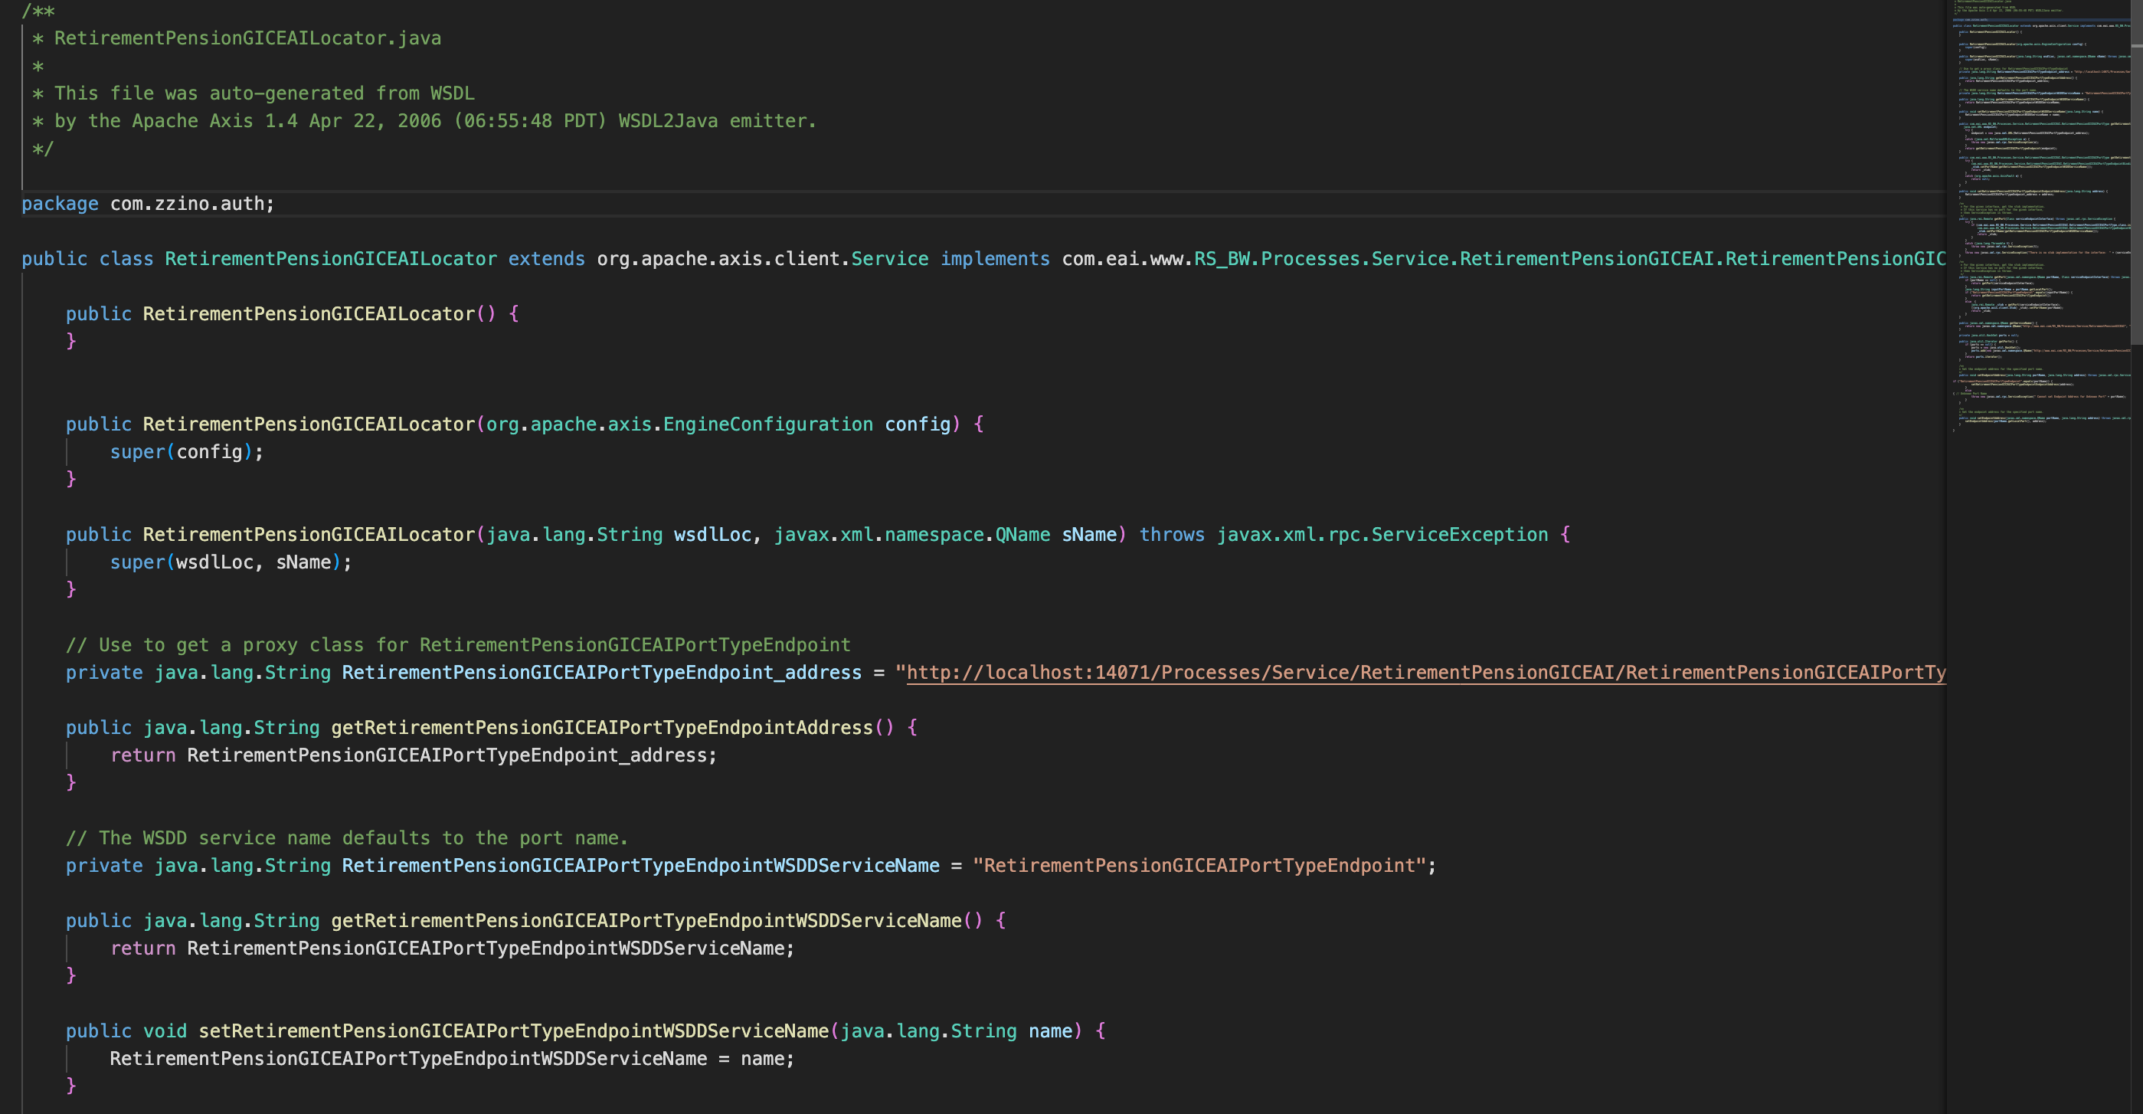Click 'org.apache.axis.client.Service' superclass name
Viewport: 2143px width, 1114px height.
(x=762, y=259)
